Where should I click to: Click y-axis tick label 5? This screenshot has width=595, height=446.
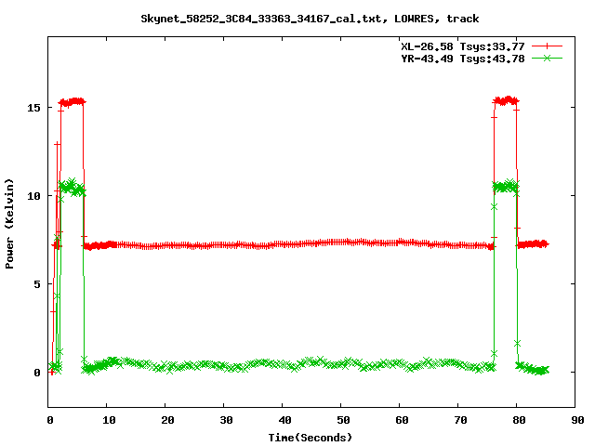click(37, 284)
